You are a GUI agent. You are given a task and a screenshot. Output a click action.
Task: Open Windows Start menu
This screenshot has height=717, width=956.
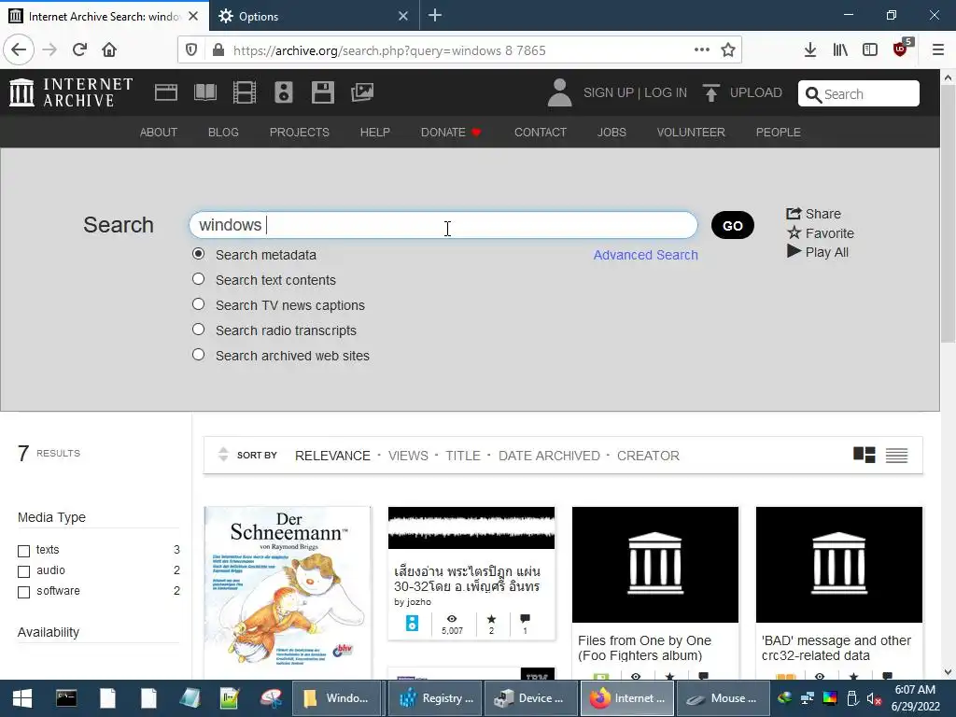(x=22, y=698)
